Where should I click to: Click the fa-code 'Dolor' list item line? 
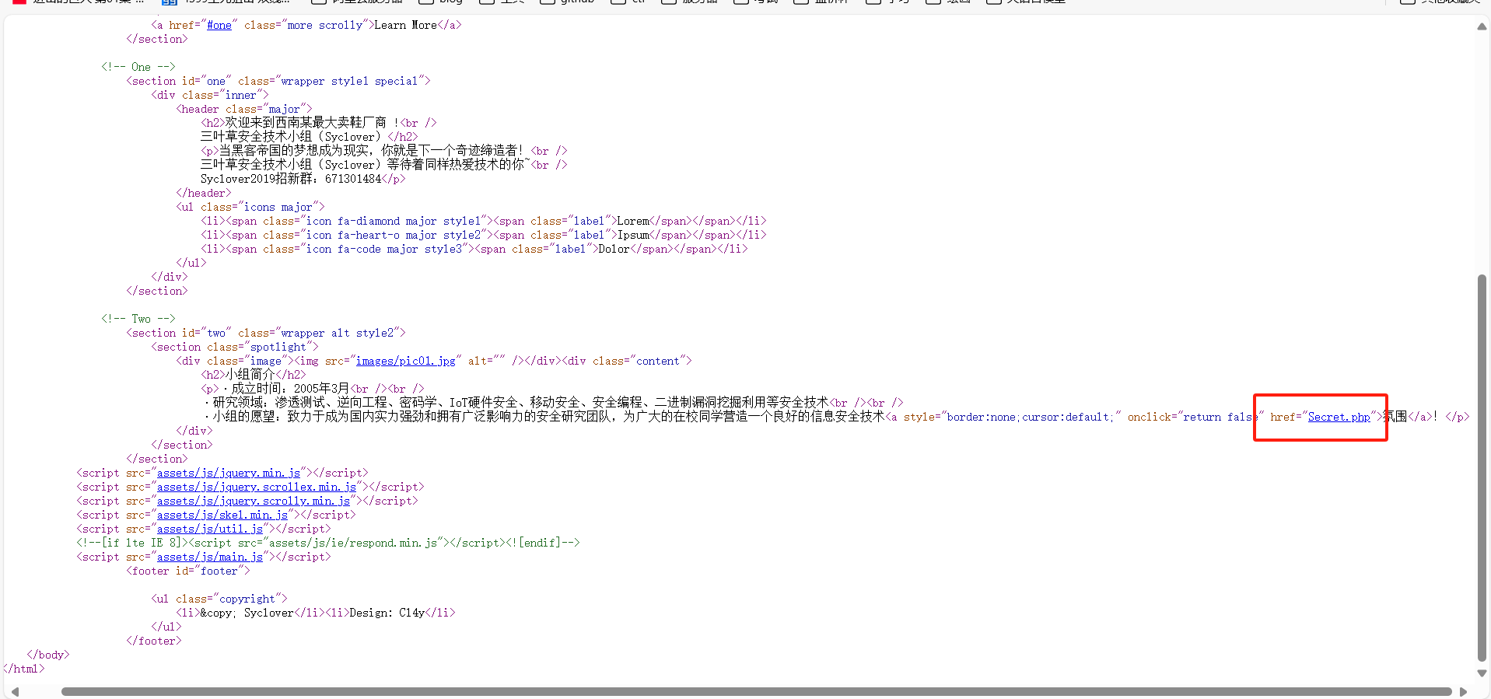tap(474, 249)
